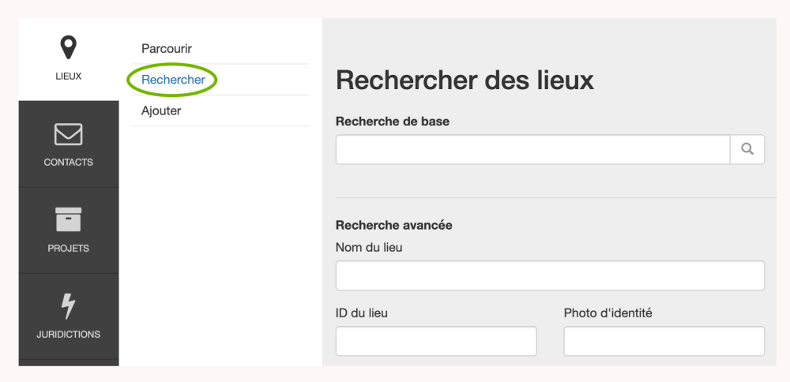Image resolution: width=790 pixels, height=382 pixels.
Task: Click the "ID du lieu" field label
Action: click(x=362, y=313)
